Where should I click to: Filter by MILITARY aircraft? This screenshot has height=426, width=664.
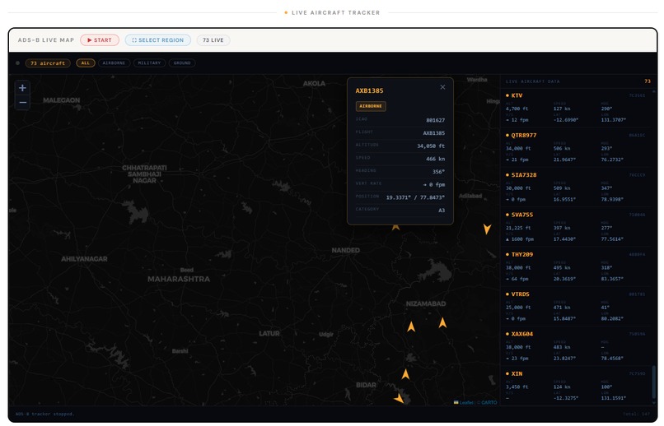coord(149,63)
